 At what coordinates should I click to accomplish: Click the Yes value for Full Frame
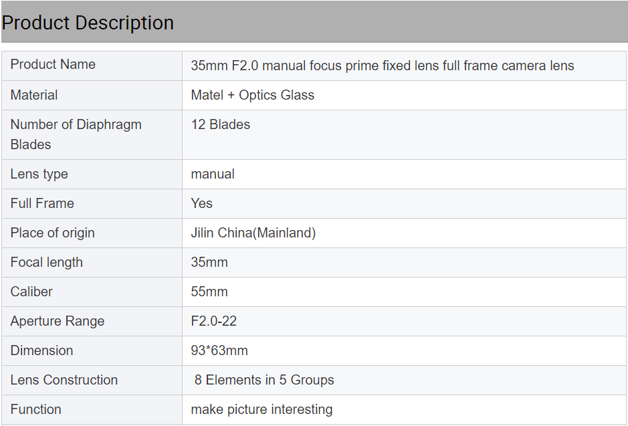201,203
